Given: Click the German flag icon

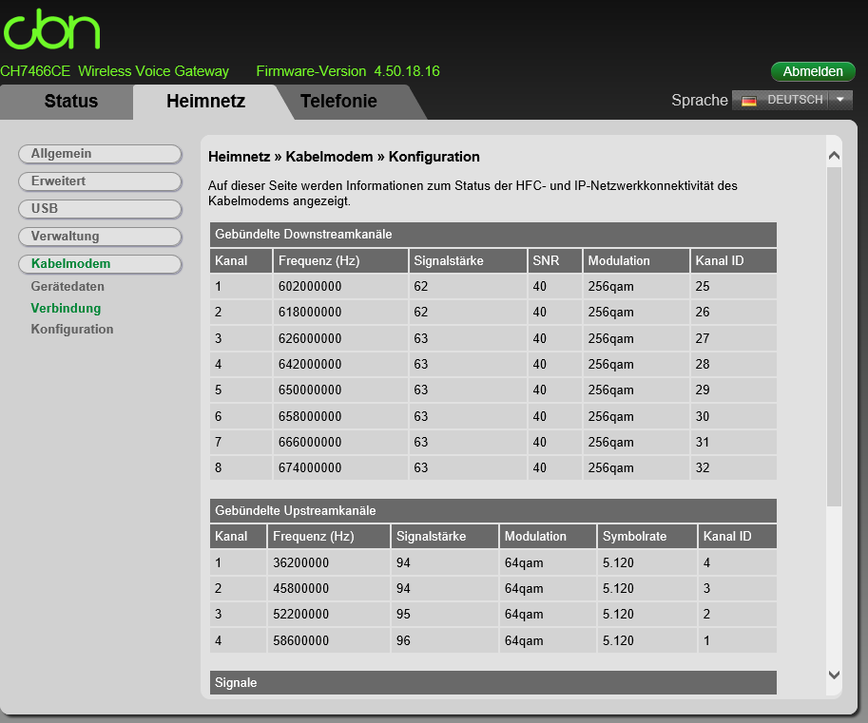Looking at the screenshot, I should pyautogui.click(x=749, y=101).
